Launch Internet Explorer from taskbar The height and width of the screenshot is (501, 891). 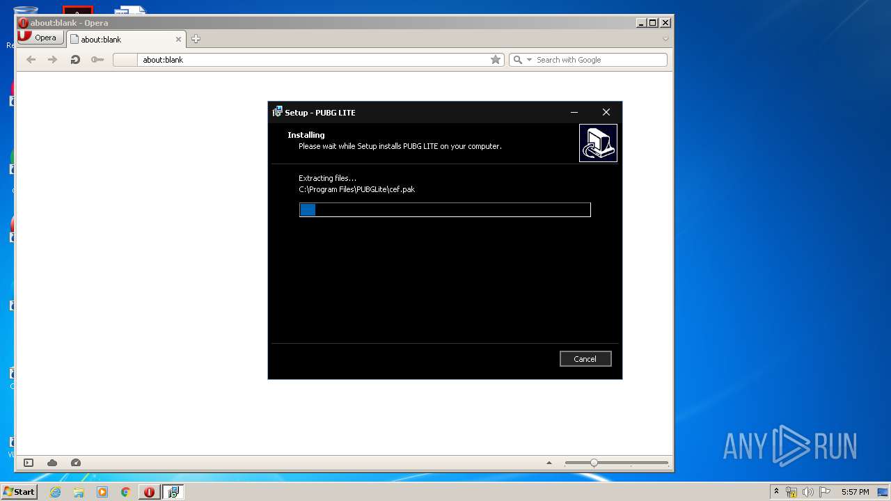point(55,492)
